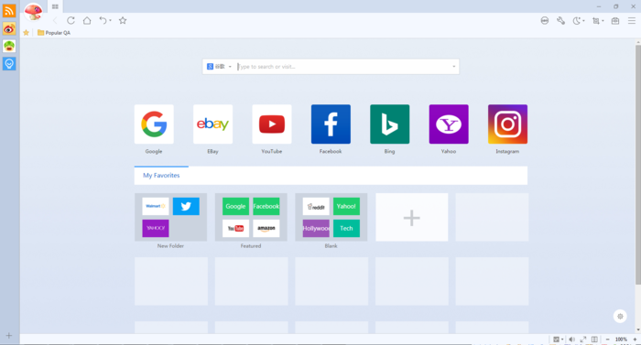Mute sound using status bar speaker

(571, 340)
